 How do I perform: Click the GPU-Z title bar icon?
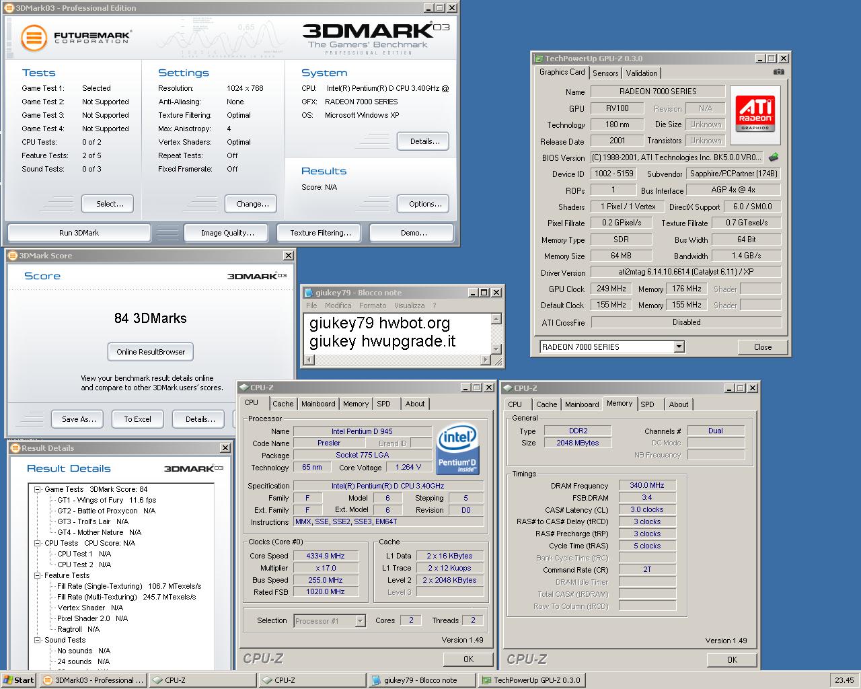(538, 59)
